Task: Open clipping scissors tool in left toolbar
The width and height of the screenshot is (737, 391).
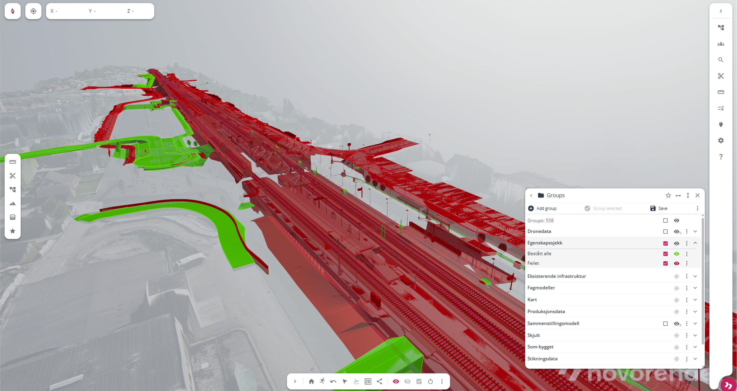Action: tap(13, 176)
